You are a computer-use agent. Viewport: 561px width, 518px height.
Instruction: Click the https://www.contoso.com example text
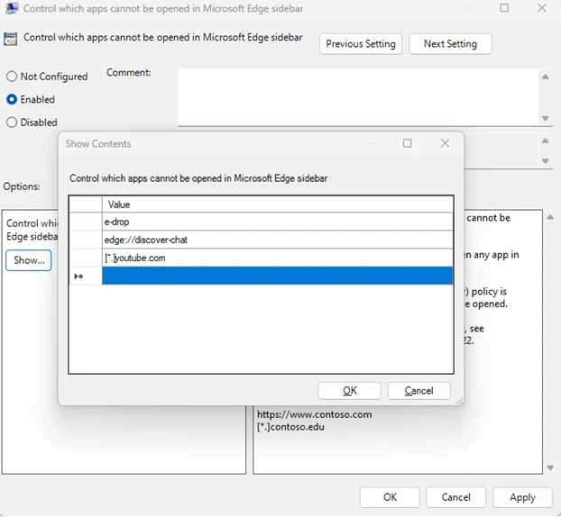point(314,414)
